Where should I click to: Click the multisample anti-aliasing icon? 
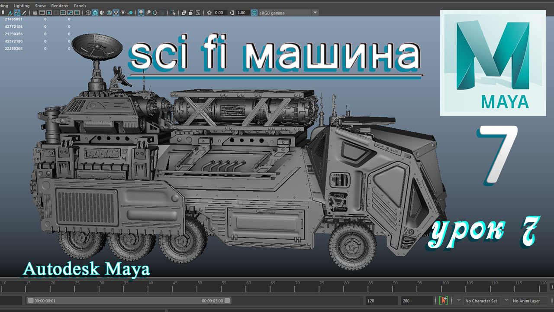tap(155, 13)
